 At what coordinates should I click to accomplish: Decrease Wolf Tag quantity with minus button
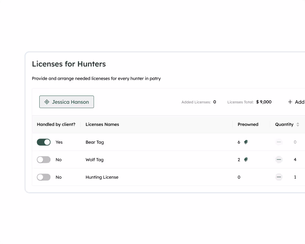coord(279,160)
